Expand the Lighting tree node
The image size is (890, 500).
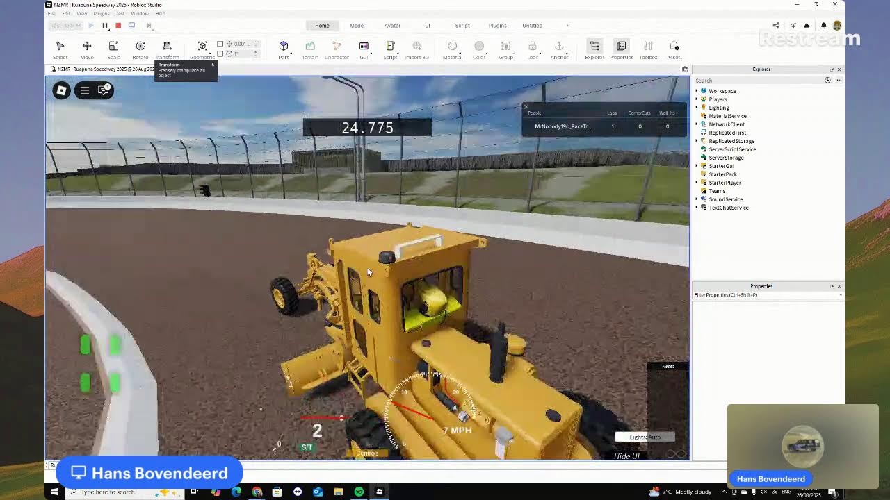tap(696, 108)
